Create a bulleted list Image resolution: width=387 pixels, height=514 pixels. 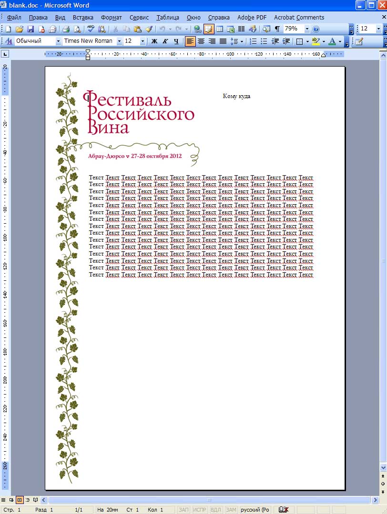pyautogui.click(x=264, y=41)
